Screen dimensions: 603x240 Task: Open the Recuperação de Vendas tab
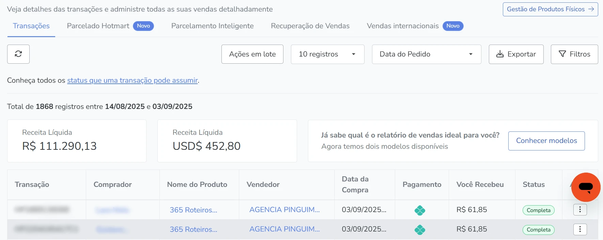point(310,26)
